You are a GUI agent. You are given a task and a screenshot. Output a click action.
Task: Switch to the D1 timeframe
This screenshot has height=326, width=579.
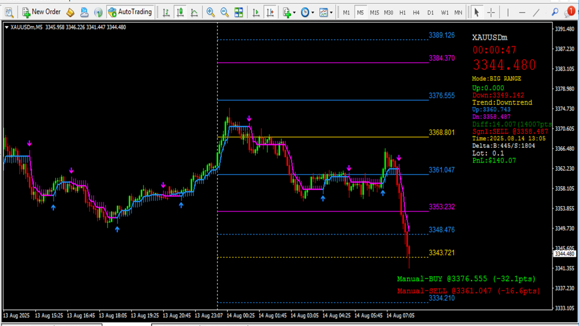pyautogui.click(x=431, y=13)
